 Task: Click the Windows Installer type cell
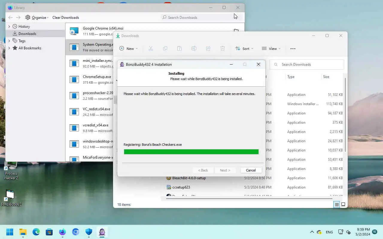click(303, 104)
